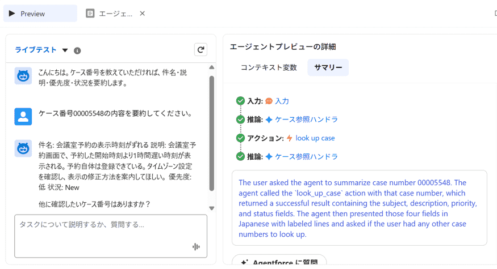Click the user message ケース番号00005548の内容を要約してください
The height and width of the screenshot is (269, 497).
coord(116,113)
